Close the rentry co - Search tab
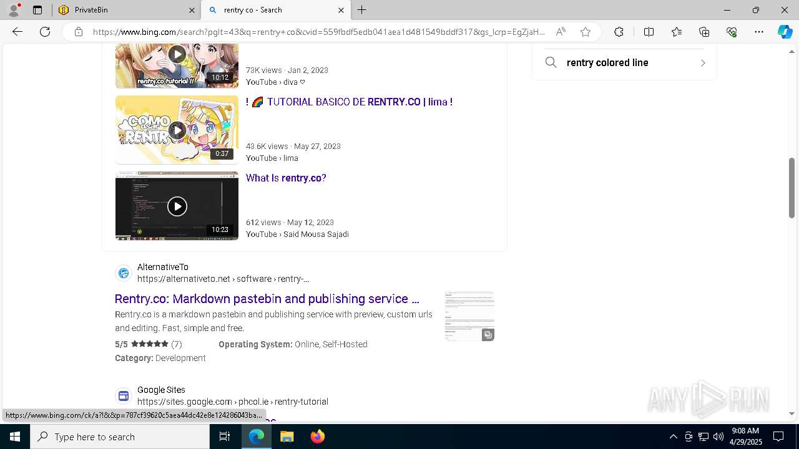The width and height of the screenshot is (799, 449). pos(341,10)
